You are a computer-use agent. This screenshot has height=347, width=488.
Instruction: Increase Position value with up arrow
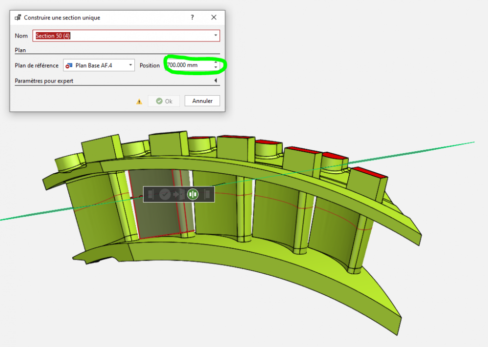coord(215,62)
